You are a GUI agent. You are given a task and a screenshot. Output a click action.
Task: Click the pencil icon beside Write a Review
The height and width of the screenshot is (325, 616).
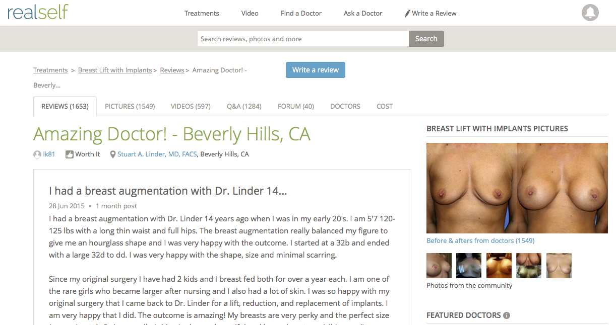click(x=407, y=14)
